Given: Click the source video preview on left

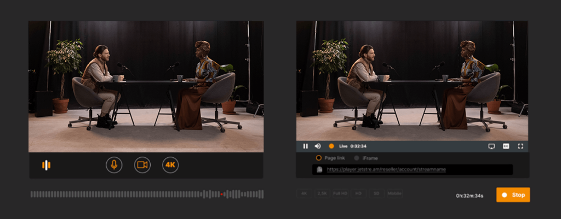Looking at the screenshot, I should point(146,86).
